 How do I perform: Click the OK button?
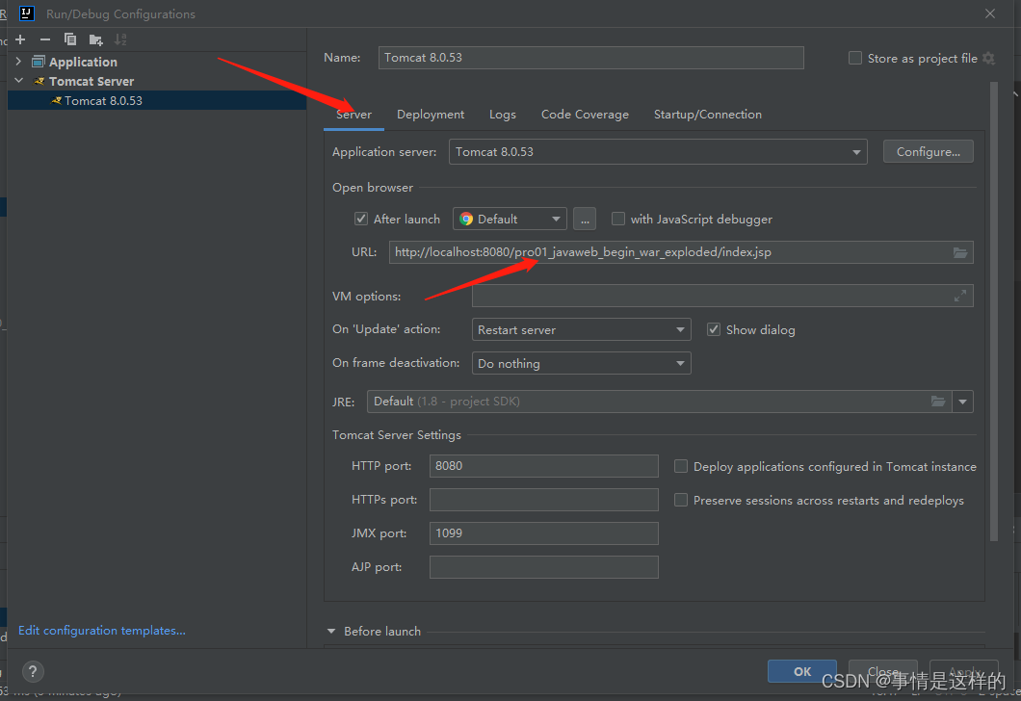coord(802,671)
